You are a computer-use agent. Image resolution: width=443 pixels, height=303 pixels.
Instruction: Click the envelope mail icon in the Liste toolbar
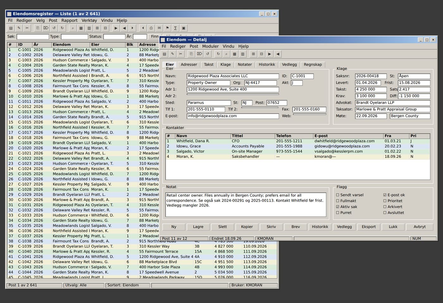click(159, 28)
